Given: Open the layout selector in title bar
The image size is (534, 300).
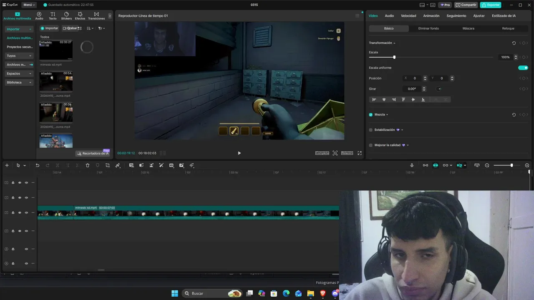Looking at the screenshot, I should tap(424, 5).
